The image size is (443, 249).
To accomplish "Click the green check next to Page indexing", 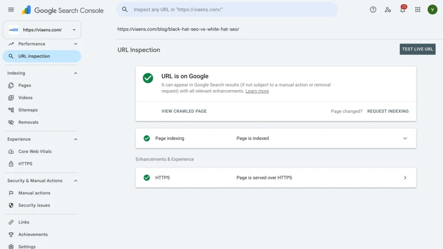I will pos(147,138).
